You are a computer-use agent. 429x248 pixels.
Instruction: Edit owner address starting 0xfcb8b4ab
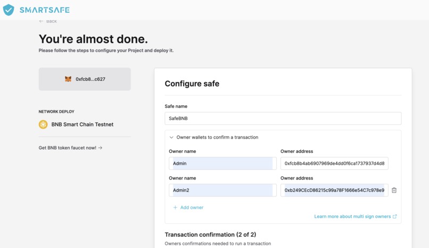[x=334, y=164]
